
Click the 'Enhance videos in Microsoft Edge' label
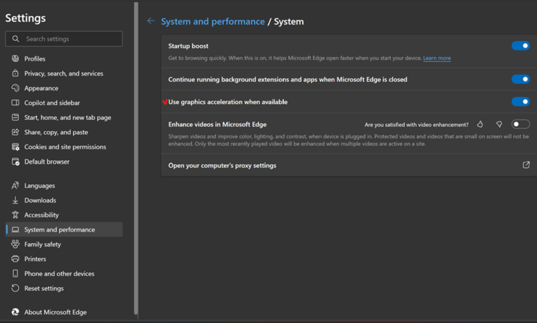pyautogui.click(x=218, y=124)
